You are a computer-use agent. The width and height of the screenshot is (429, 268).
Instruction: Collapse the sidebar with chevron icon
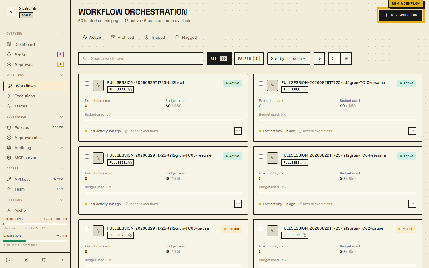62,260
